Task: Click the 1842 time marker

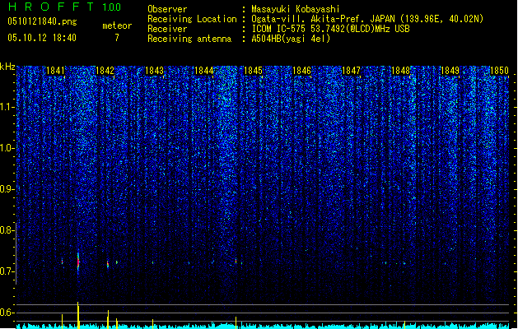Action: (x=105, y=71)
